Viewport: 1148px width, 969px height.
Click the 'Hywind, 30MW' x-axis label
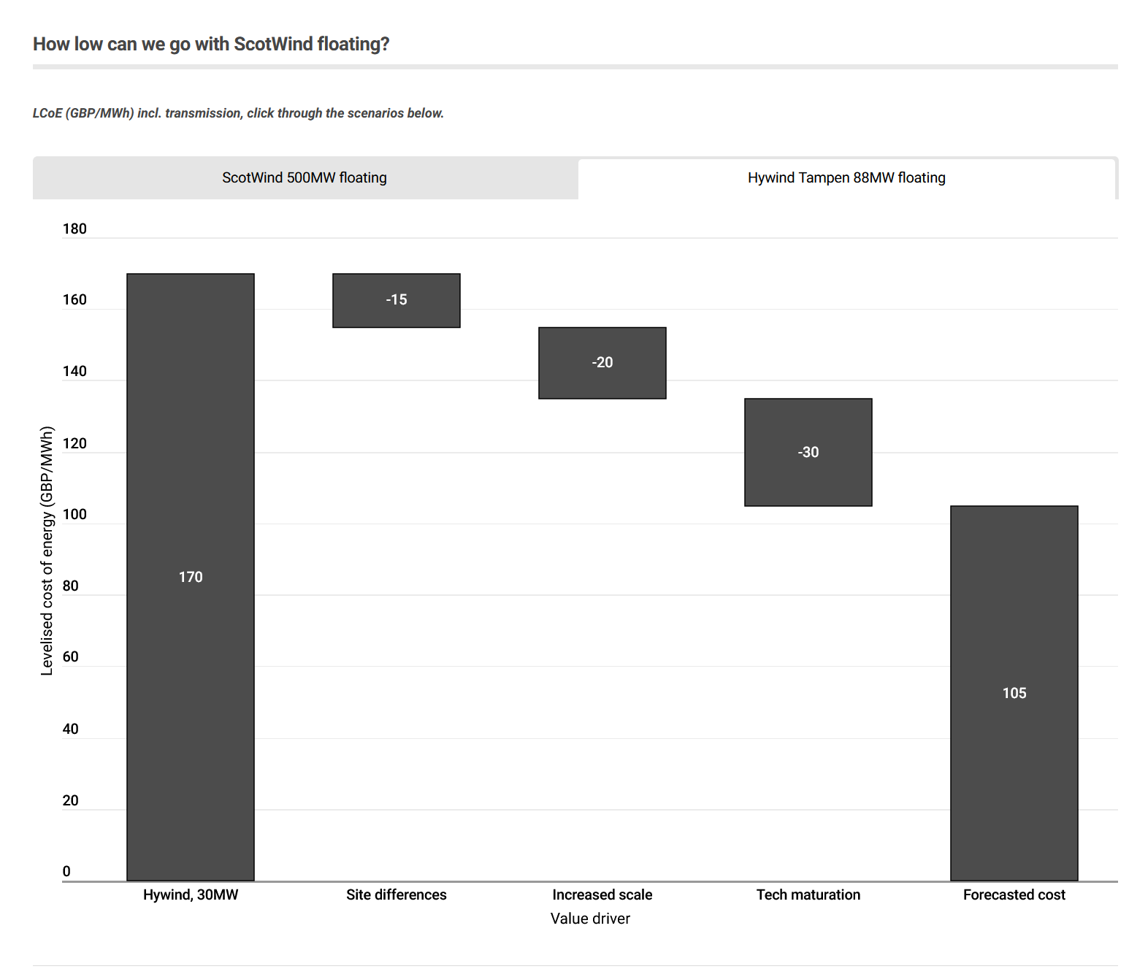pyautogui.click(x=191, y=895)
